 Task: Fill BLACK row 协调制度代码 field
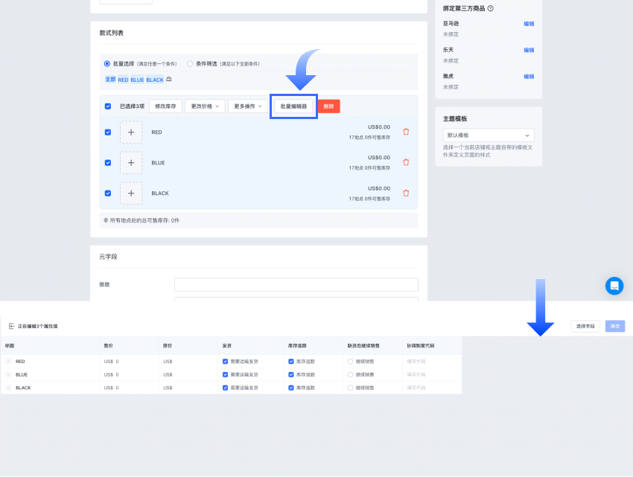coord(432,388)
